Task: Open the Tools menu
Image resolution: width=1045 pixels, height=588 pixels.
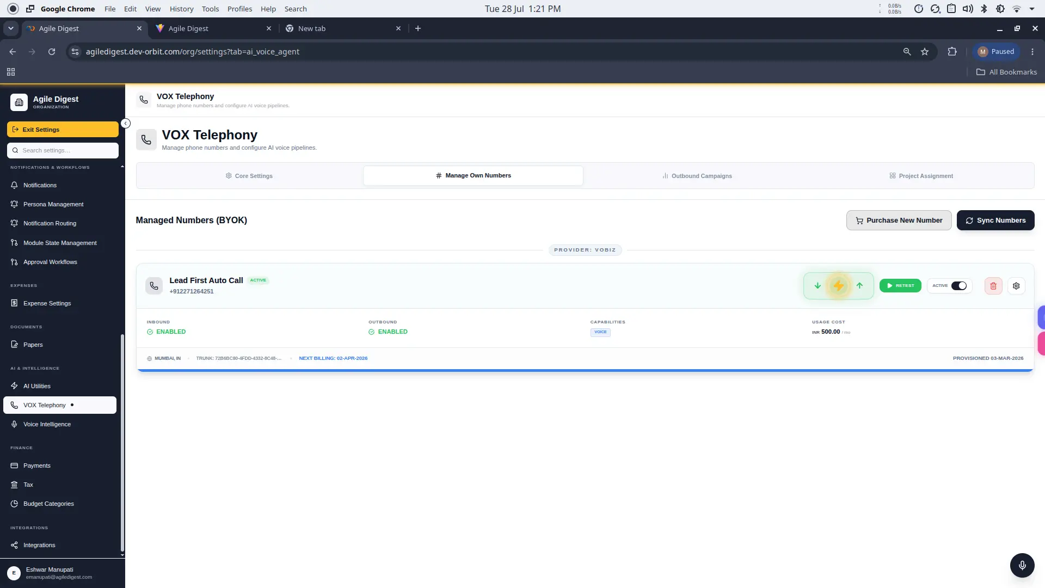Action: [x=210, y=9]
